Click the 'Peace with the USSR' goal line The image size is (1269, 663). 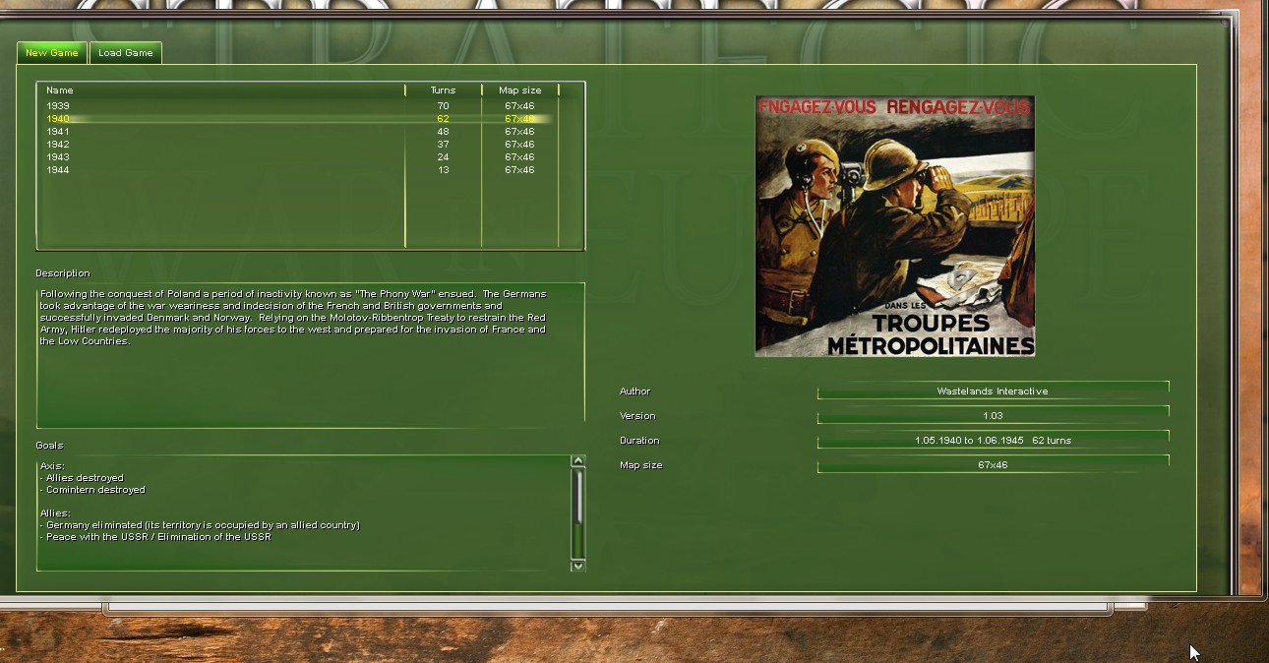[x=155, y=536]
